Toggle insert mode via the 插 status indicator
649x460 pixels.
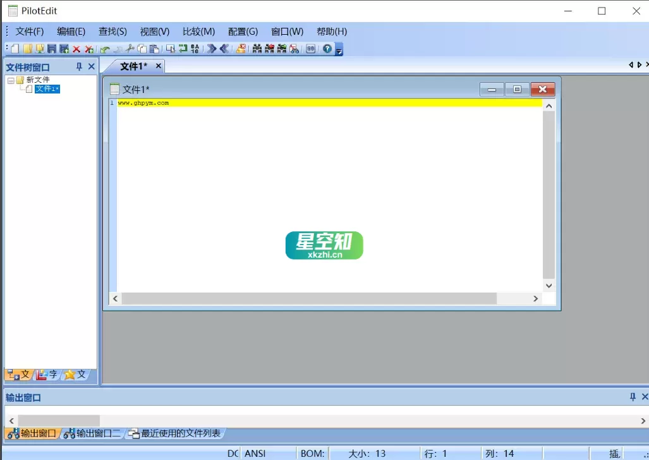(612, 453)
